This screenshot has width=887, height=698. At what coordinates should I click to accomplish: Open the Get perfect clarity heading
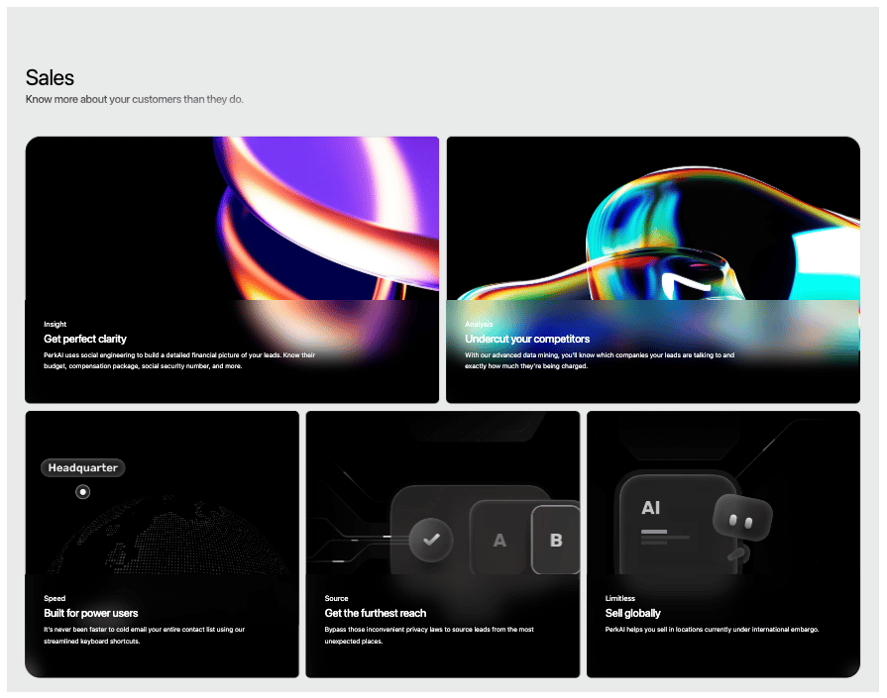(85, 339)
